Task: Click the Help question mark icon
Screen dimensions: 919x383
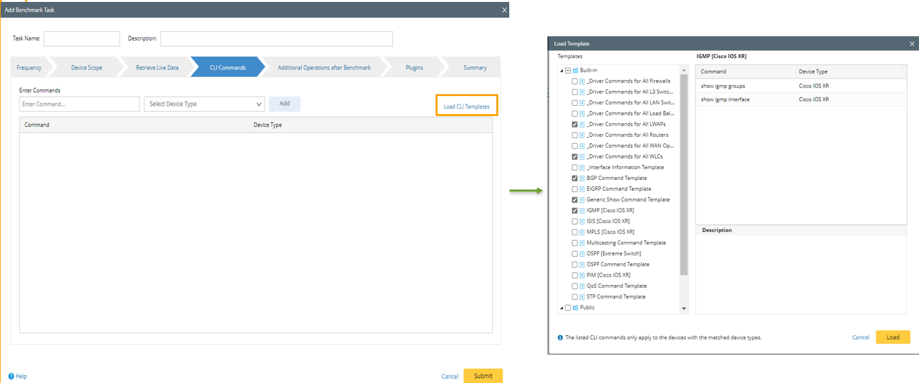Action: (x=11, y=376)
